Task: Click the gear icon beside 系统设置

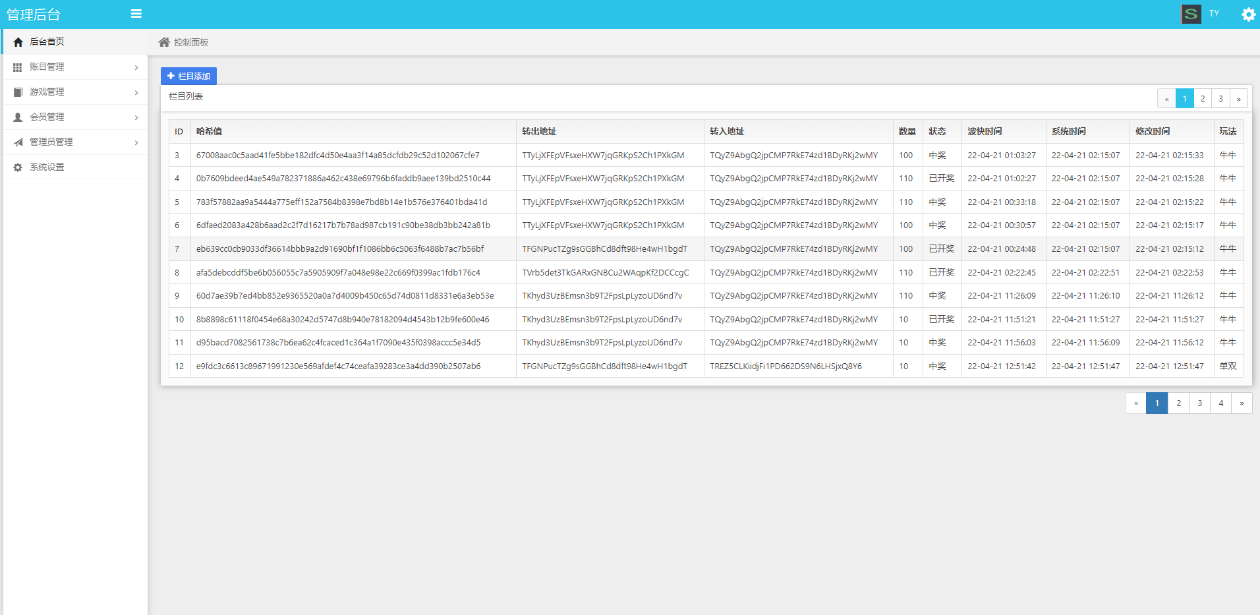Action: [18, 167]
